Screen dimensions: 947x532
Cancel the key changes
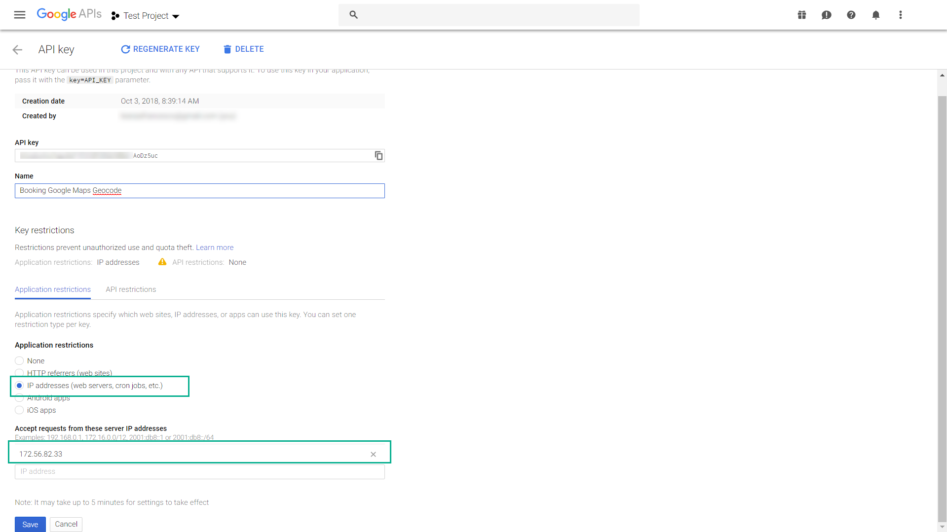tap(66, 524)
